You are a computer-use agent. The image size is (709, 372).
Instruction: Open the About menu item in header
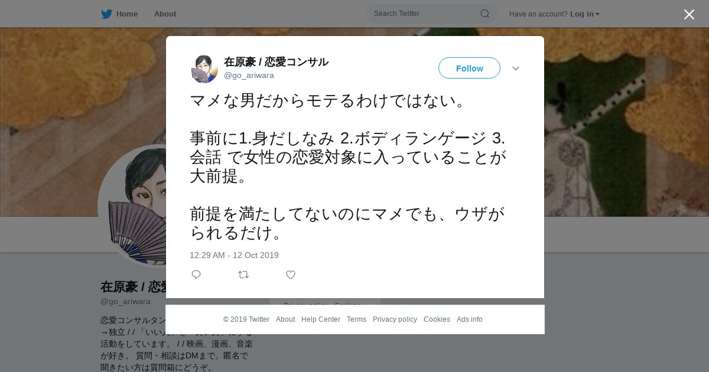(x=165, y=14)
